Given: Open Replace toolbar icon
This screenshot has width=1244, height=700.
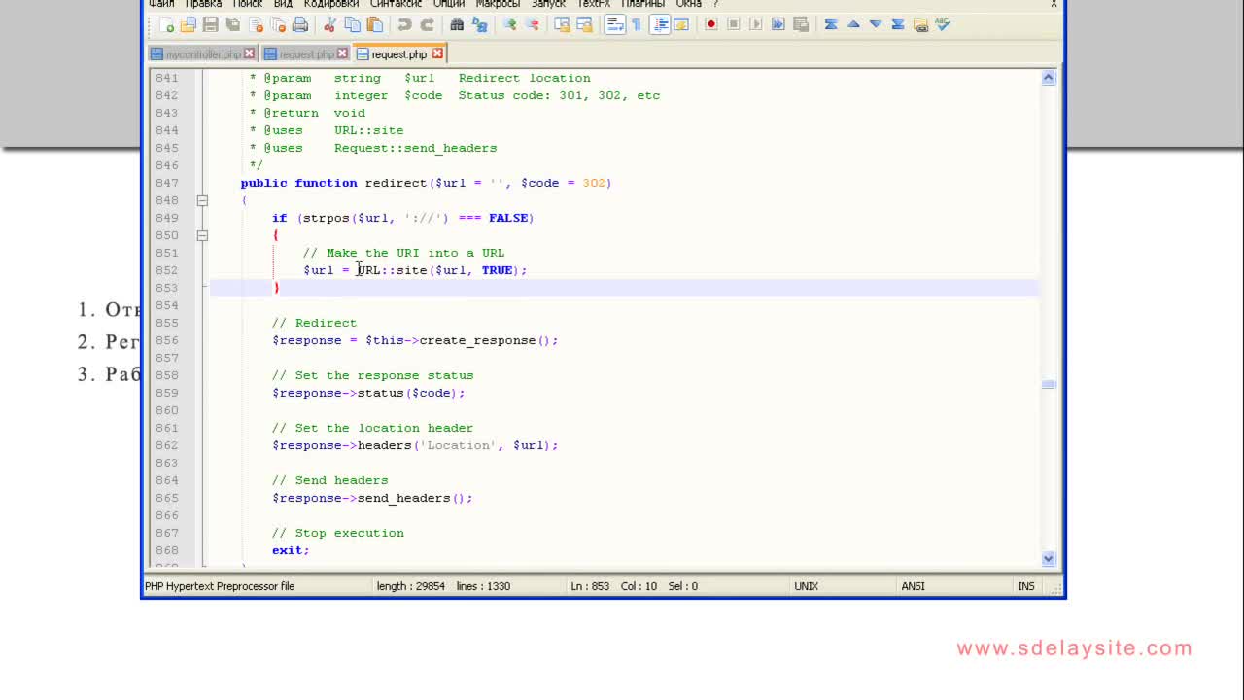Looking at the screenshot, I should [x=479, y=24].
